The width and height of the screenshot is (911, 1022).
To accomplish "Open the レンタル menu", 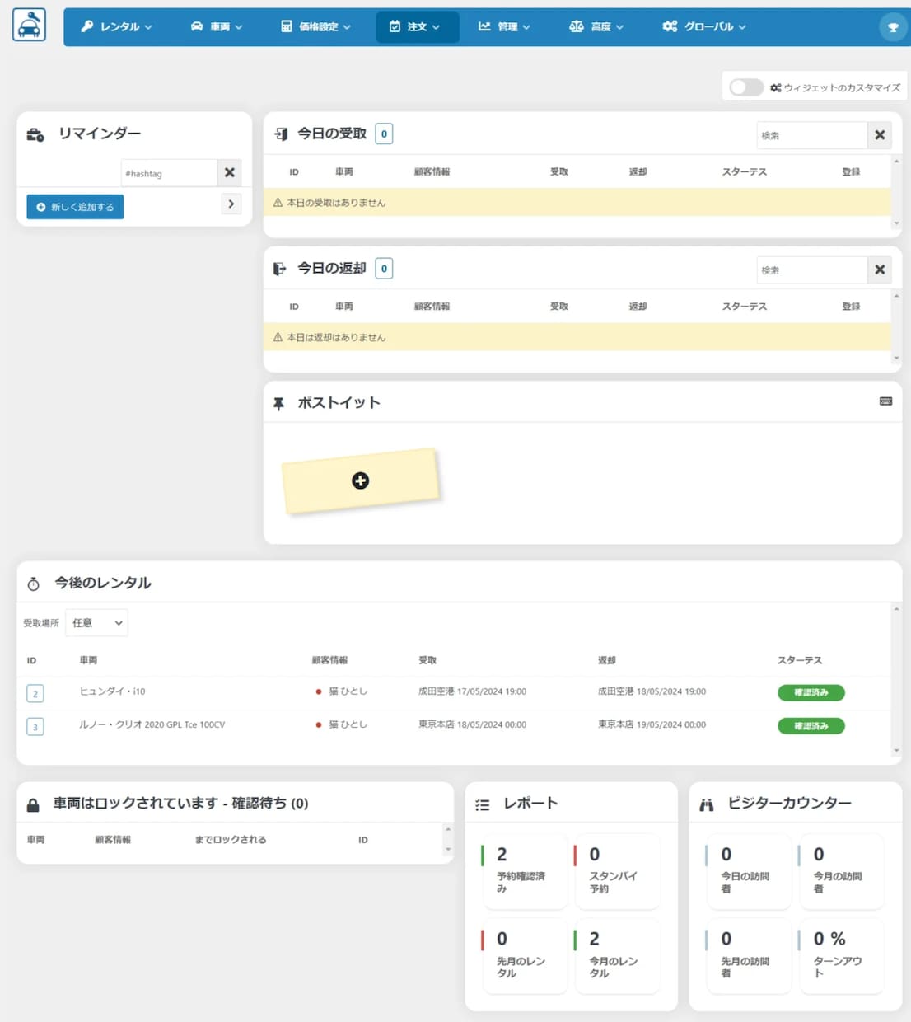I will [x=116, y=27].
